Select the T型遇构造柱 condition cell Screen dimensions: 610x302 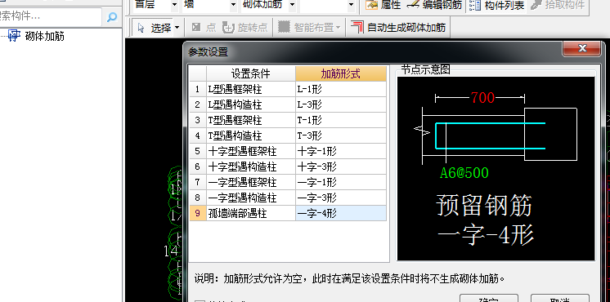pos(251,135)
